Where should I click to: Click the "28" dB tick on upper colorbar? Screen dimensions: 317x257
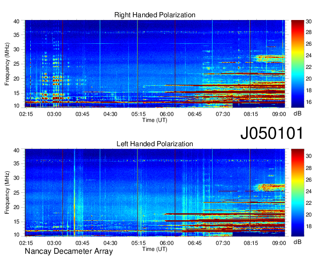[309, 32]
